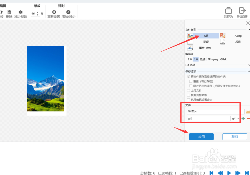This screenshot has height=175, width=250.
Task: Choose Apng file type
Action: click(x=235, y=36)
